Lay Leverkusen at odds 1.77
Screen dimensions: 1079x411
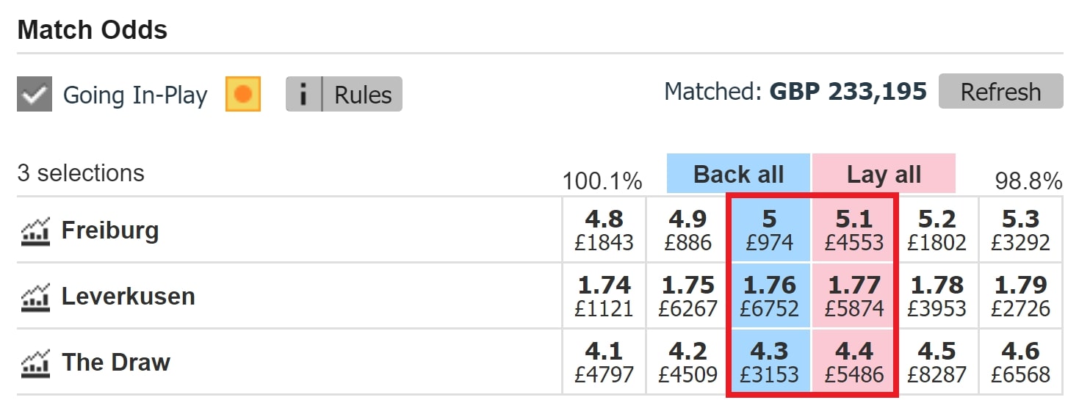click(x=854, y=296)
